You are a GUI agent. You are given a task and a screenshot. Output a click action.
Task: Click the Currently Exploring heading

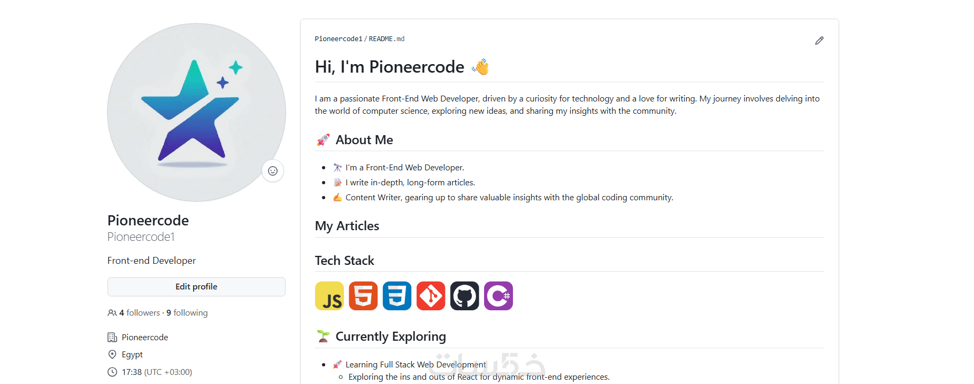pyautogui.click(x=390, y=336)
